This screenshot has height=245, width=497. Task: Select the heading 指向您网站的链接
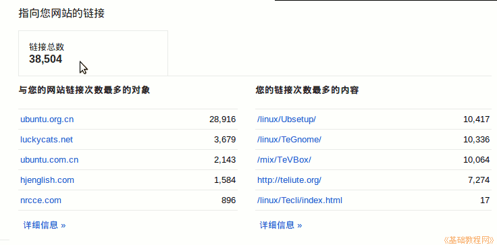61,13
